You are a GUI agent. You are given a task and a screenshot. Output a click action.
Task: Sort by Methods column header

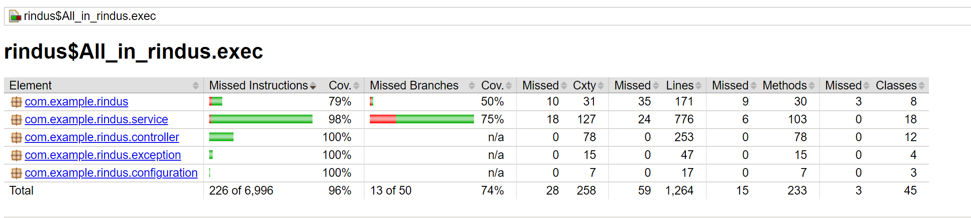[785, 86]
